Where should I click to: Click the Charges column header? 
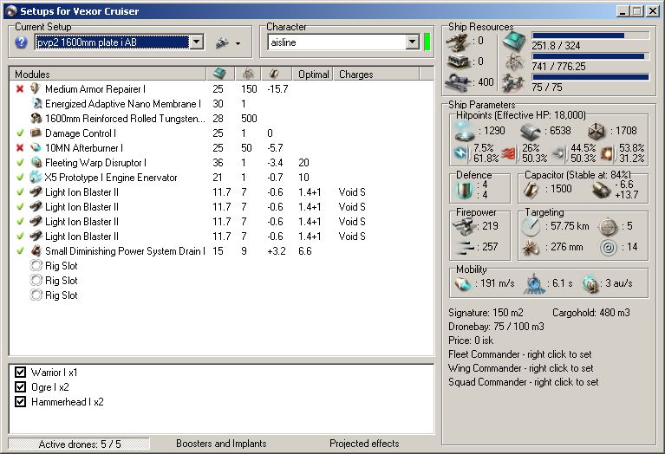376,75
